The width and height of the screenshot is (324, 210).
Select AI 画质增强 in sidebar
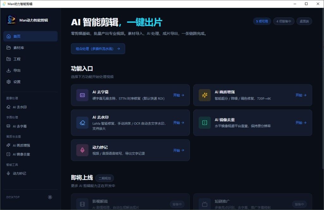[x=30, y=145]
